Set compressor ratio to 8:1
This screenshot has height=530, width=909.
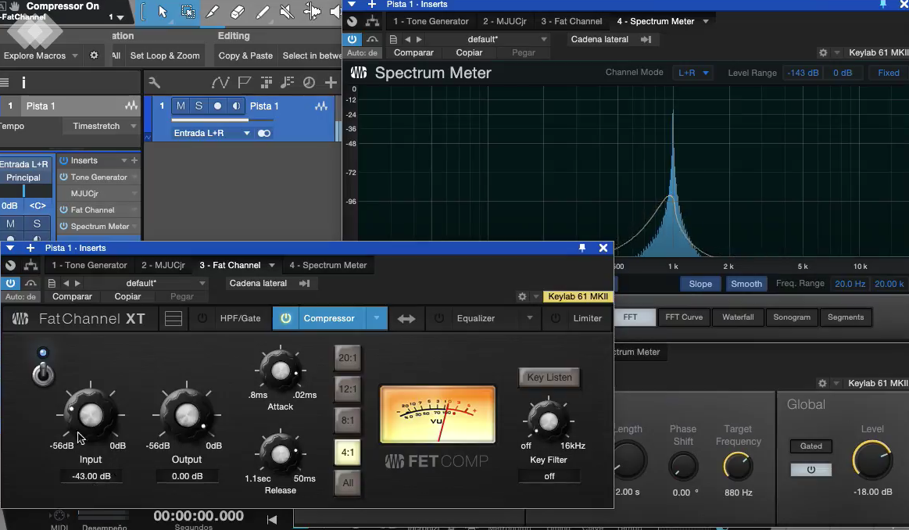(348, 421)
